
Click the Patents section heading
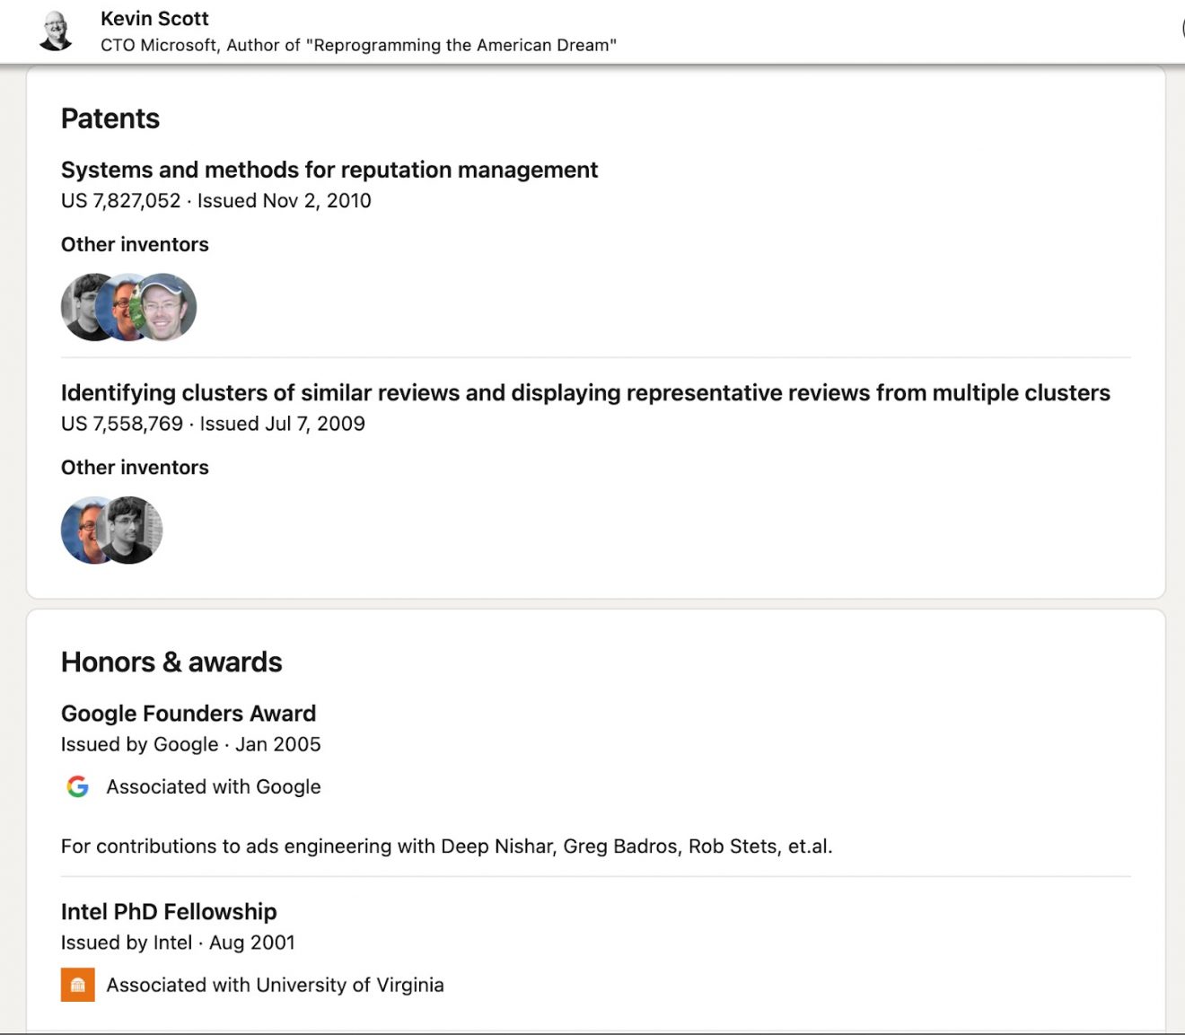[110, 118]
